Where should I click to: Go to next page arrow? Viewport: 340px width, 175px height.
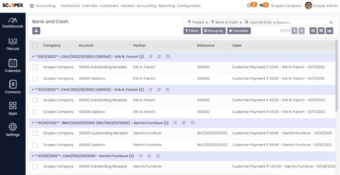point(301,31)
